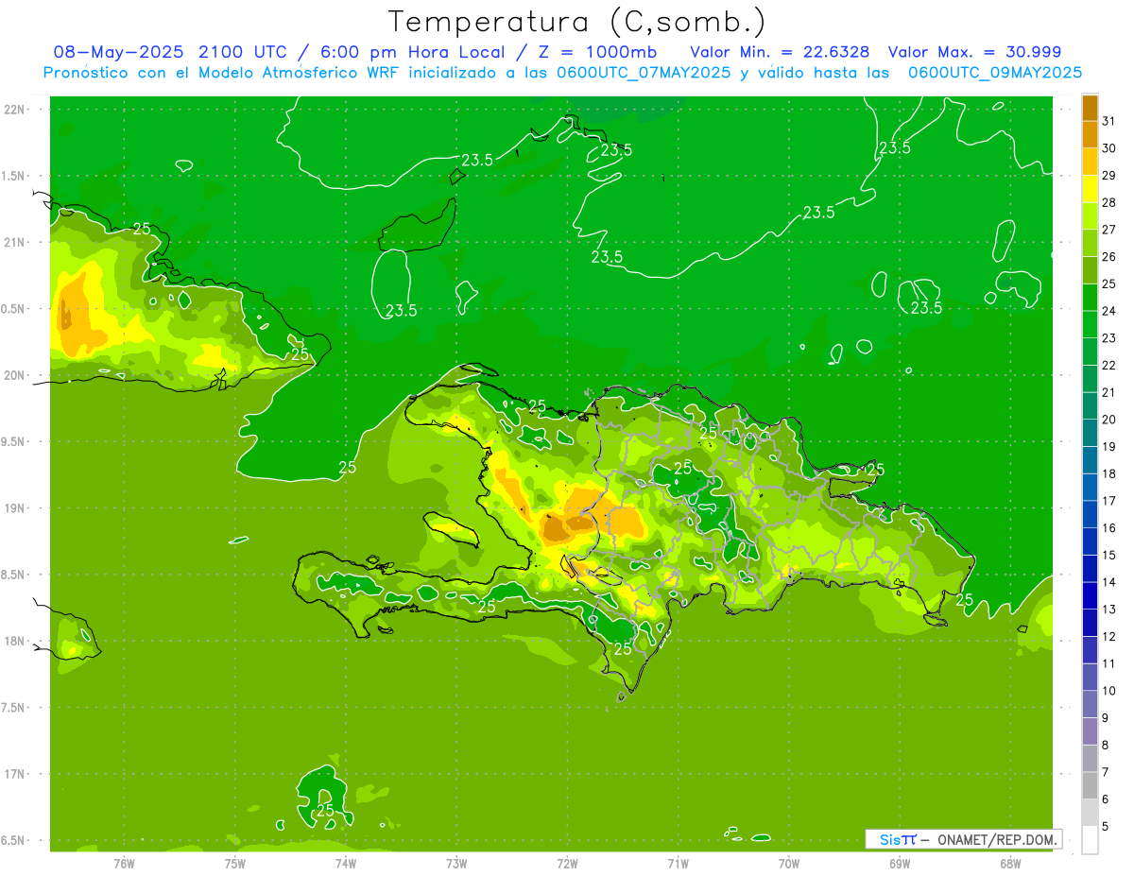Click the legend value "12"
The height and width of the screenshot is (876, 1134).
tap(1109, 637)
